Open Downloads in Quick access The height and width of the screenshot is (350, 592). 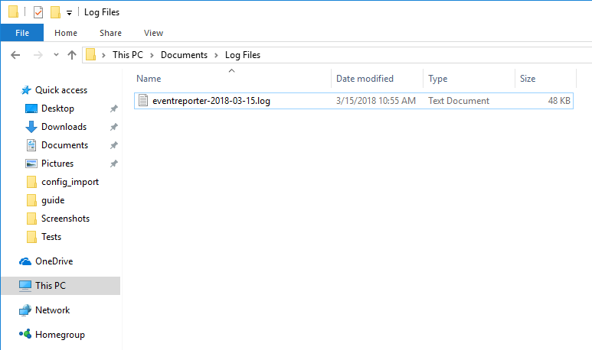64,127
